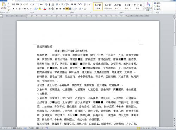The height and width of the screenshot is (130, 176).
Task: Insert enclosed character icon
Action: (x=53, y=8)
